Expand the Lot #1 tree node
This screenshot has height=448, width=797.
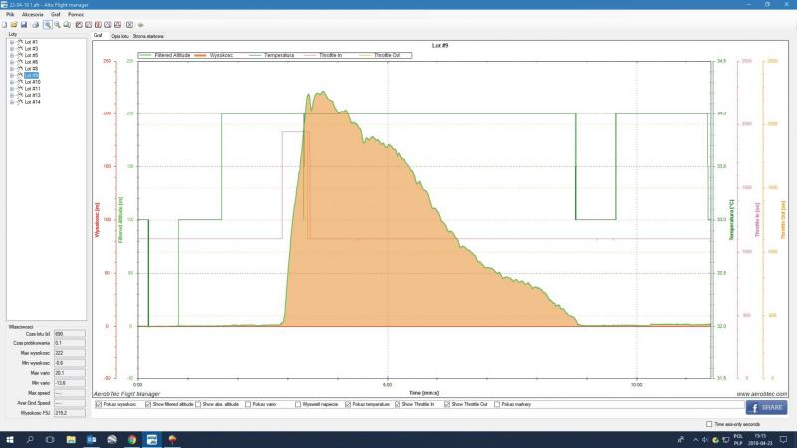coord(11,41)
